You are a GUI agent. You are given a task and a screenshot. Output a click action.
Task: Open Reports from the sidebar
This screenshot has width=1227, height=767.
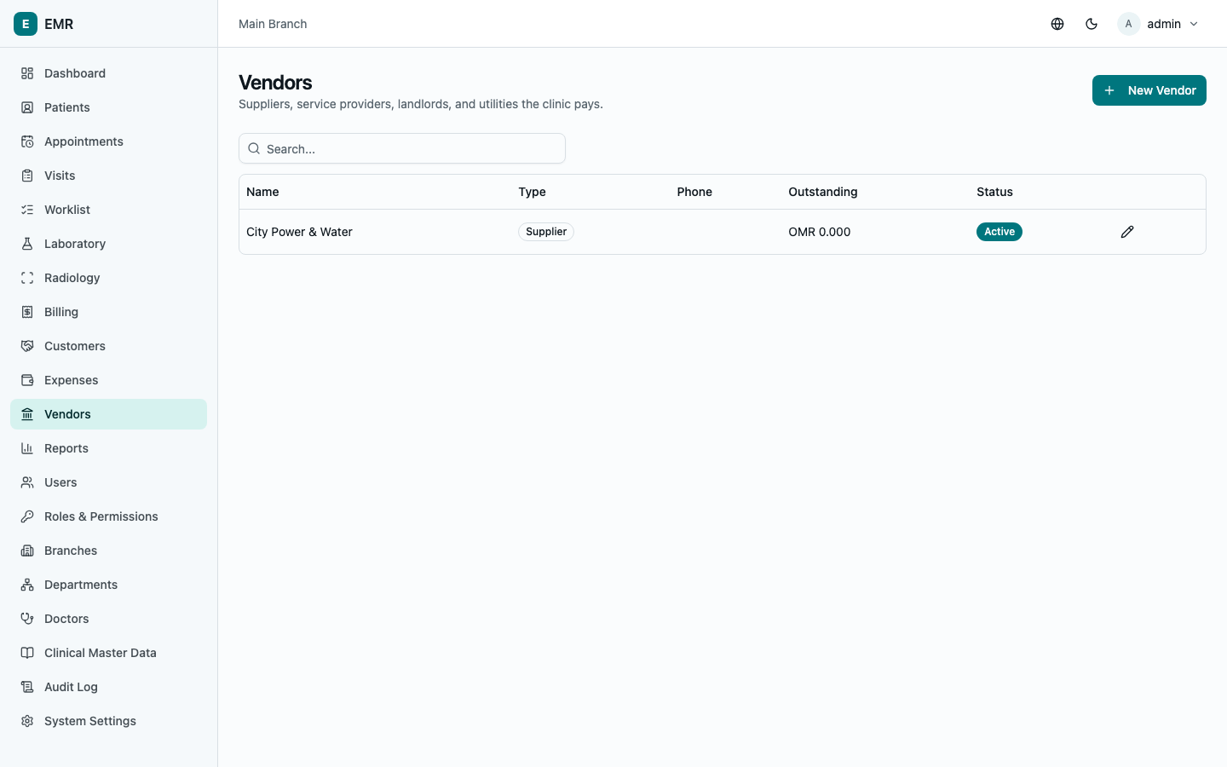click(x=108, y=448)
